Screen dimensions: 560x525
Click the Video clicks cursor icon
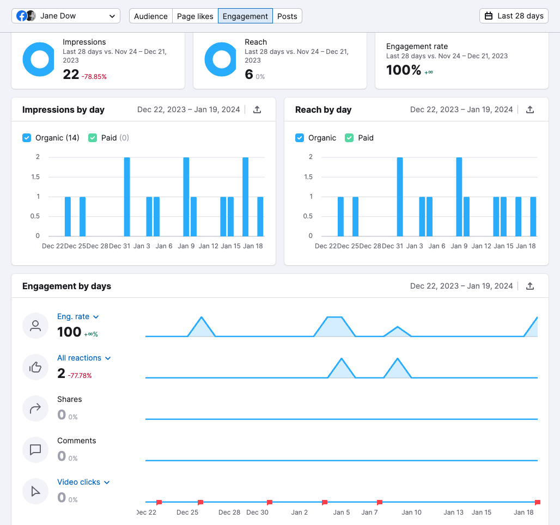point(35,491)
